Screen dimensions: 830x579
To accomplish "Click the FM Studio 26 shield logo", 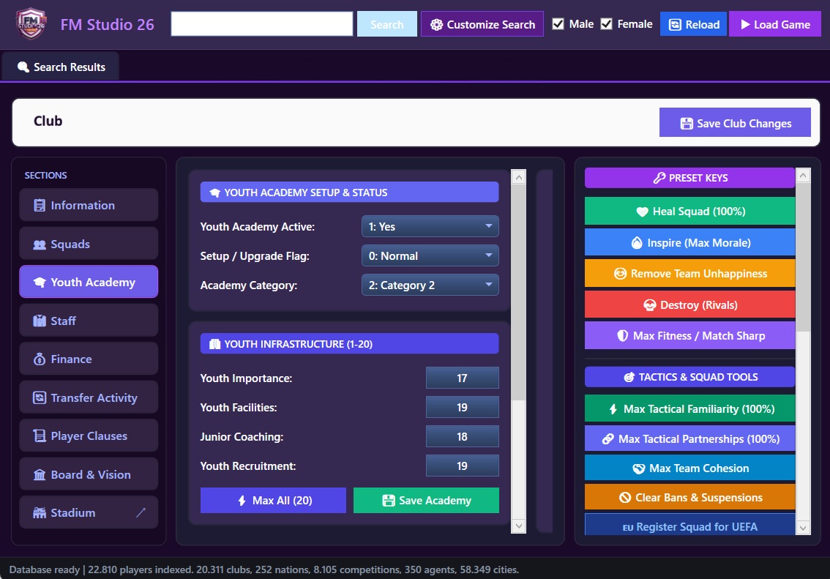I will 31,24.
